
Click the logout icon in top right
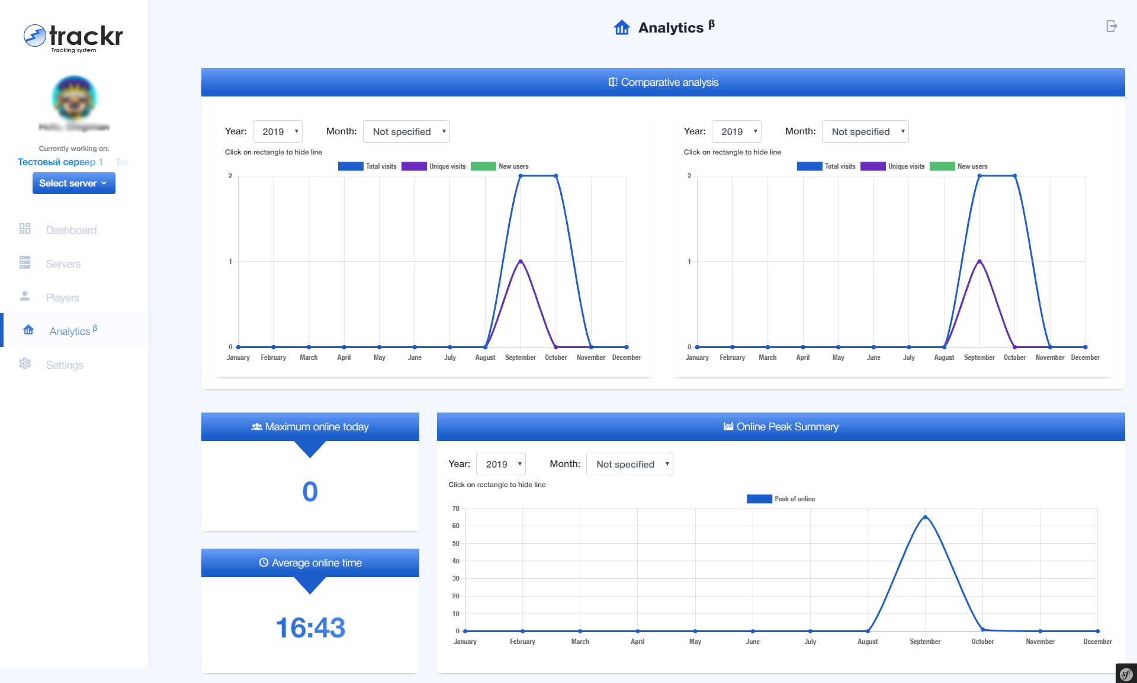point(1112,26)
